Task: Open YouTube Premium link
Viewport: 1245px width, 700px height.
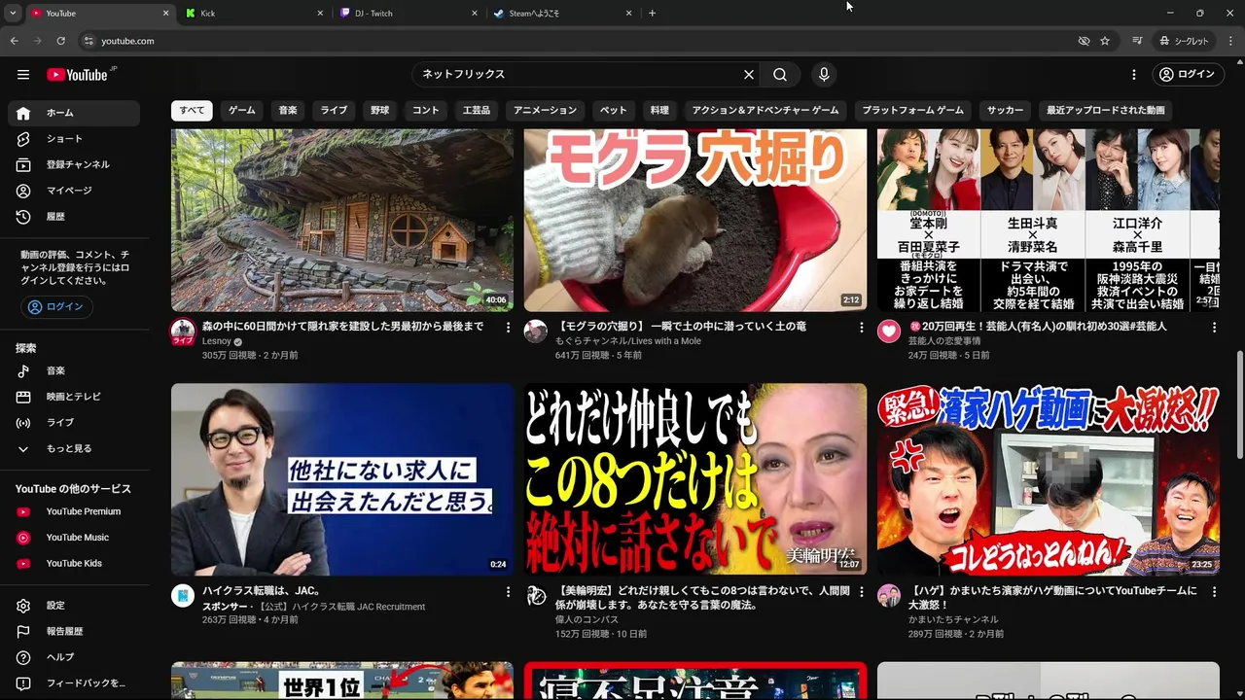Action: pyautogui.click(x=74, y=511)
